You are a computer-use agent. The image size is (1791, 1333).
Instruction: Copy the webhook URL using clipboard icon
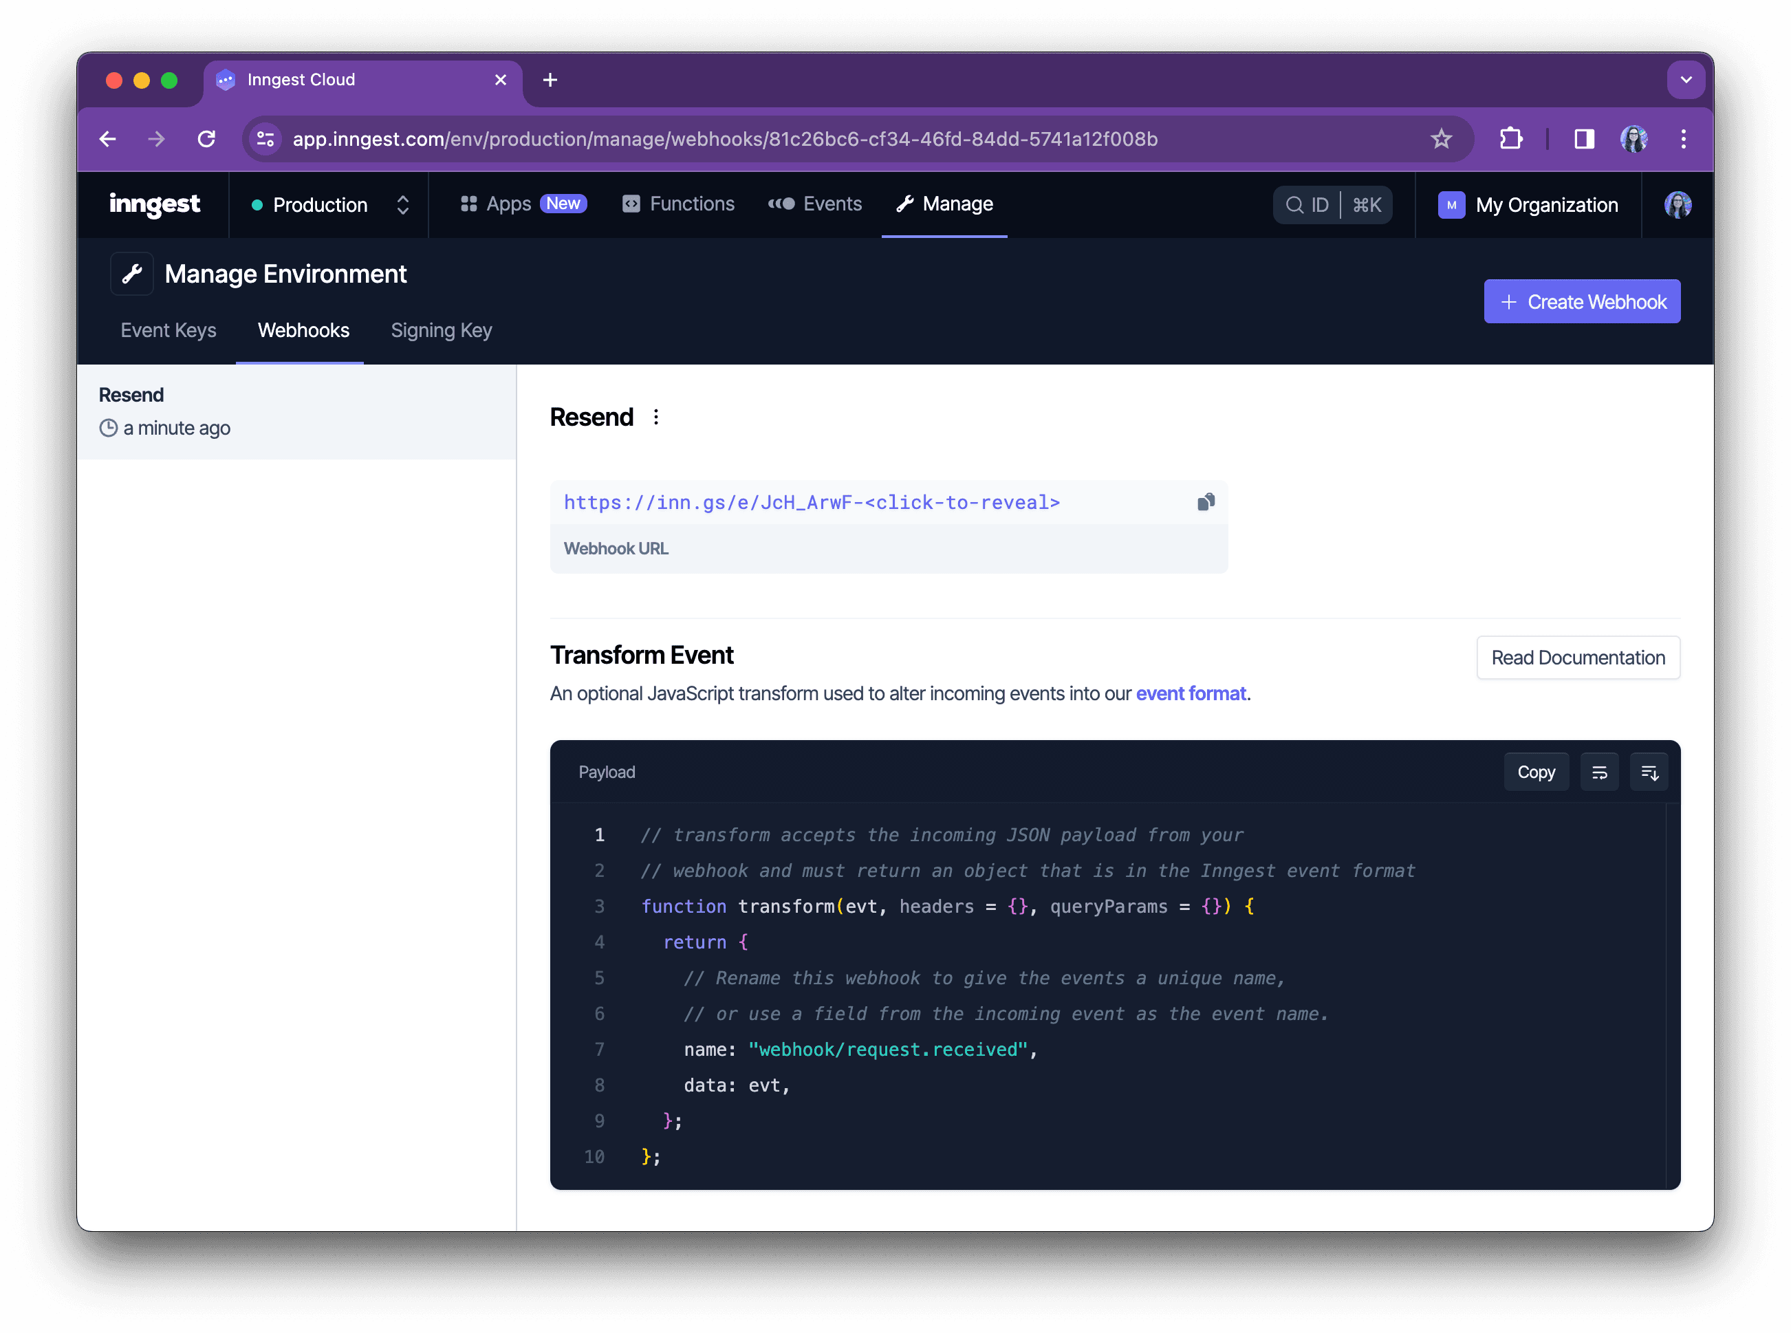pyautogui.click(x=1206, y=501)
